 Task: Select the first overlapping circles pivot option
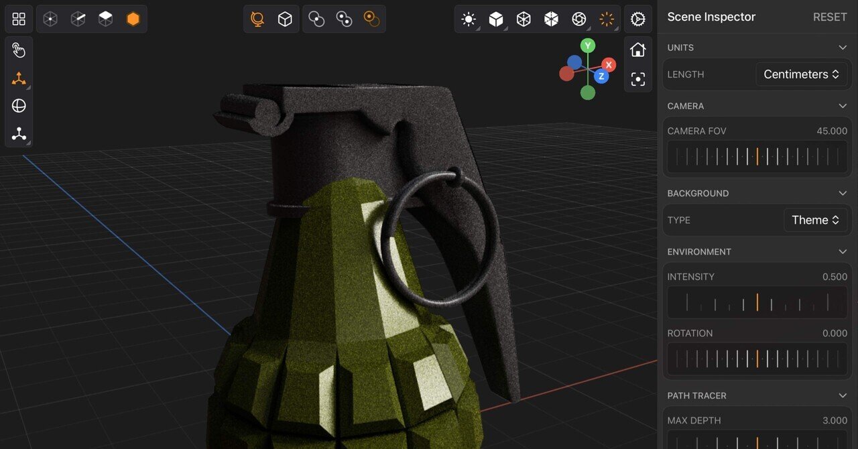click(x=316, y=19)
